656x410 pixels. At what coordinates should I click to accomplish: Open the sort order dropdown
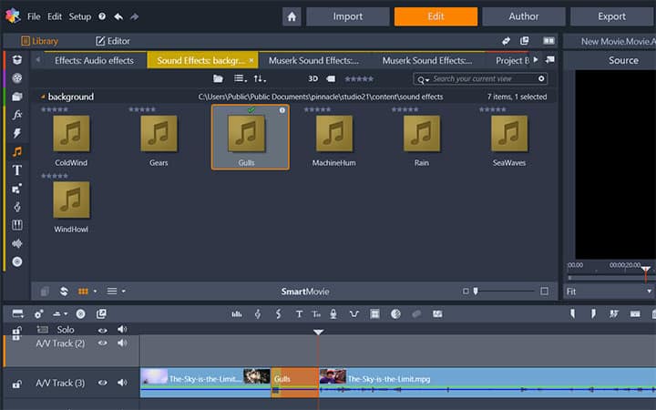tap(260, 78)
